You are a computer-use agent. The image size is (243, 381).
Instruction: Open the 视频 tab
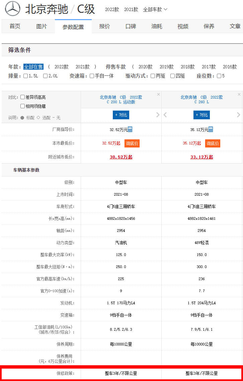[x=183, y=26]
